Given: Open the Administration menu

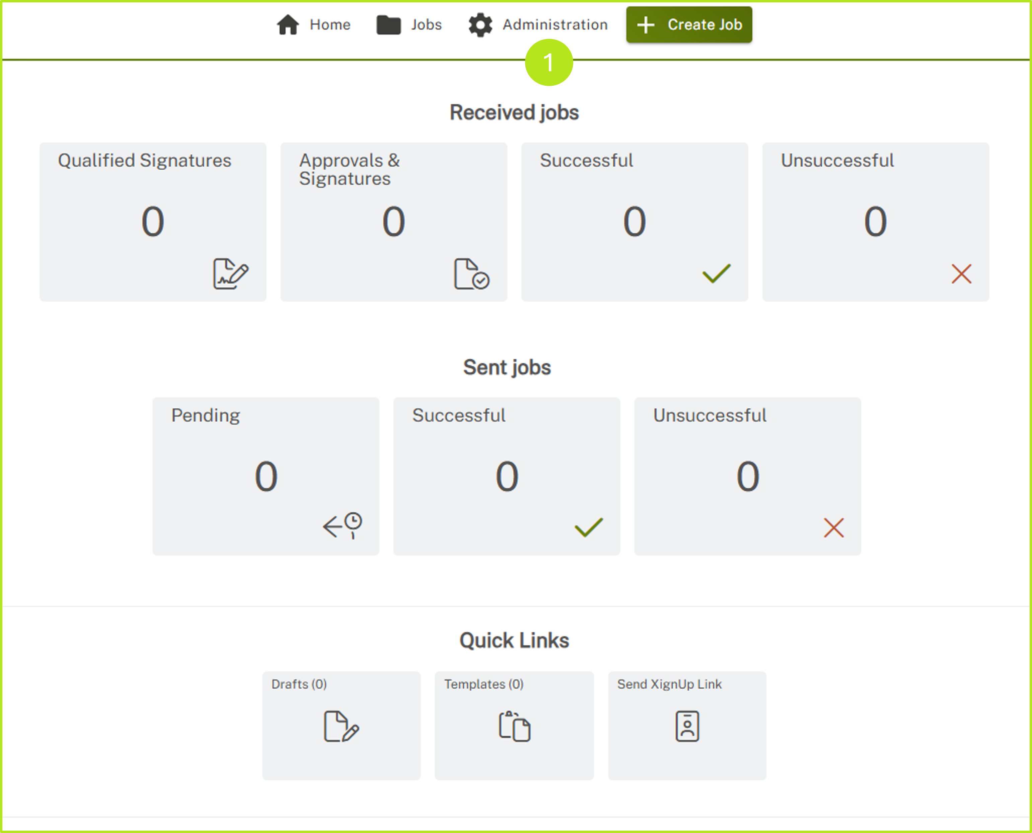Looking at the screenshot, I should click(x=555, y=24).
